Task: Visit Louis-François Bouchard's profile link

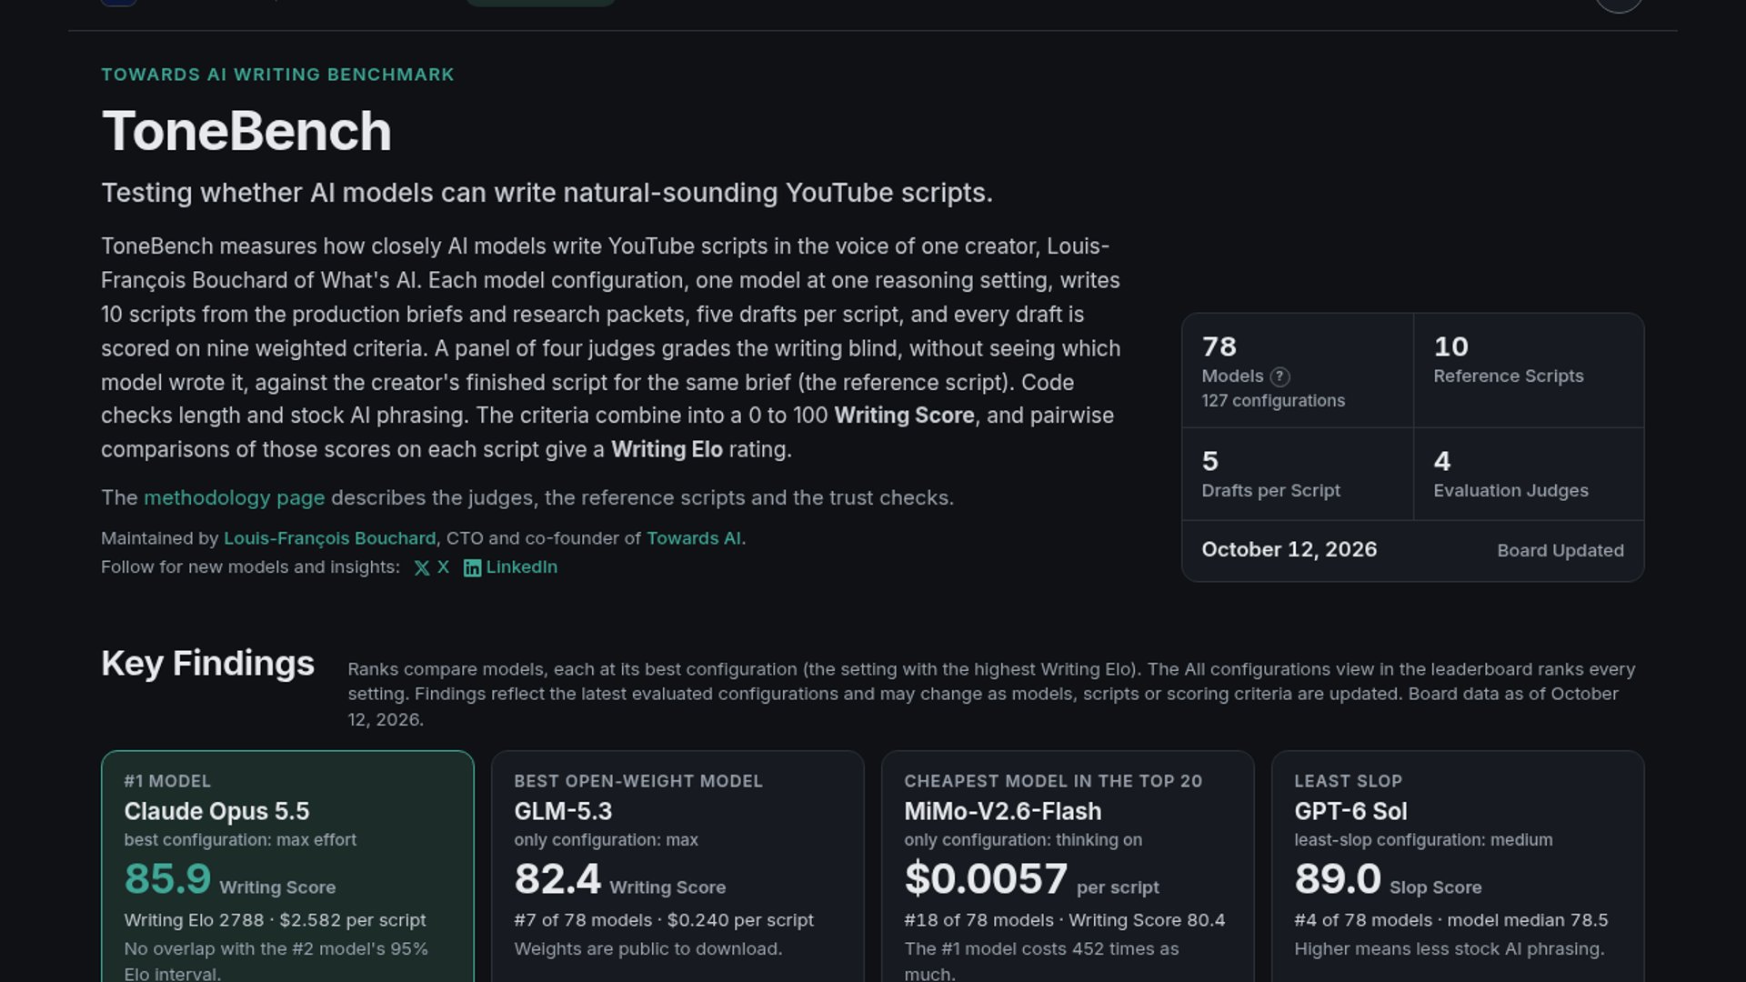Action: point(329,538)
